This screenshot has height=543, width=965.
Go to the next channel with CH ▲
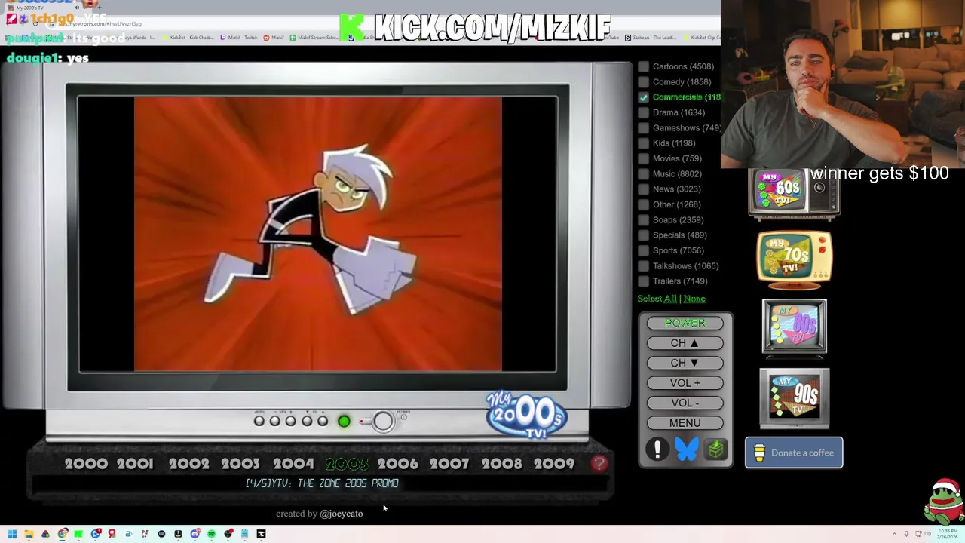click(685, 343)
